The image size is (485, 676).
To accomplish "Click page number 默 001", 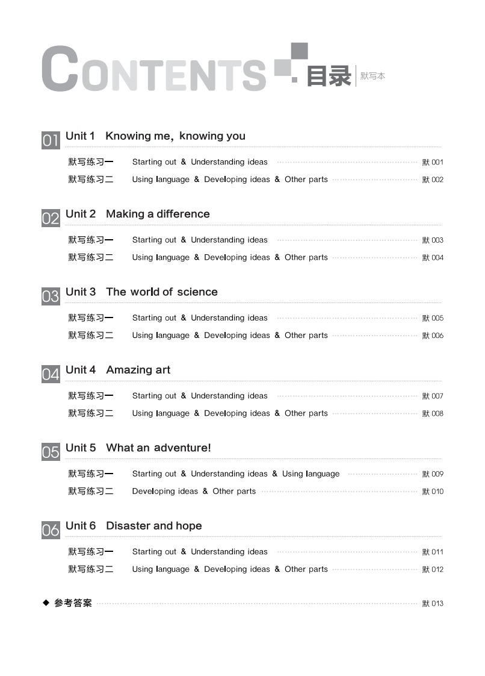I will [433, 162].
